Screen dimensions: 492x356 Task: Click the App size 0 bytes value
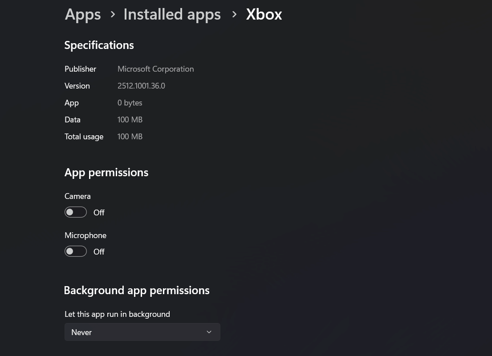tap(130, 103)
